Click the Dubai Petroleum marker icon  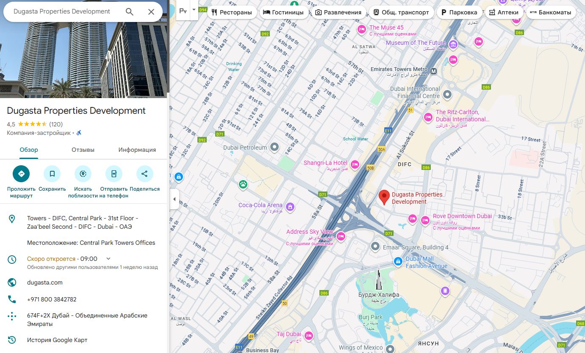(x=275, y=148)
